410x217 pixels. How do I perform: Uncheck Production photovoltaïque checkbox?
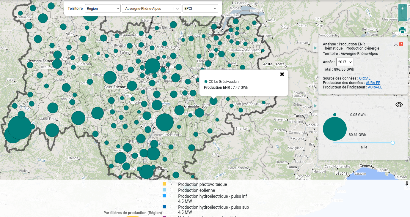(172, 184)
